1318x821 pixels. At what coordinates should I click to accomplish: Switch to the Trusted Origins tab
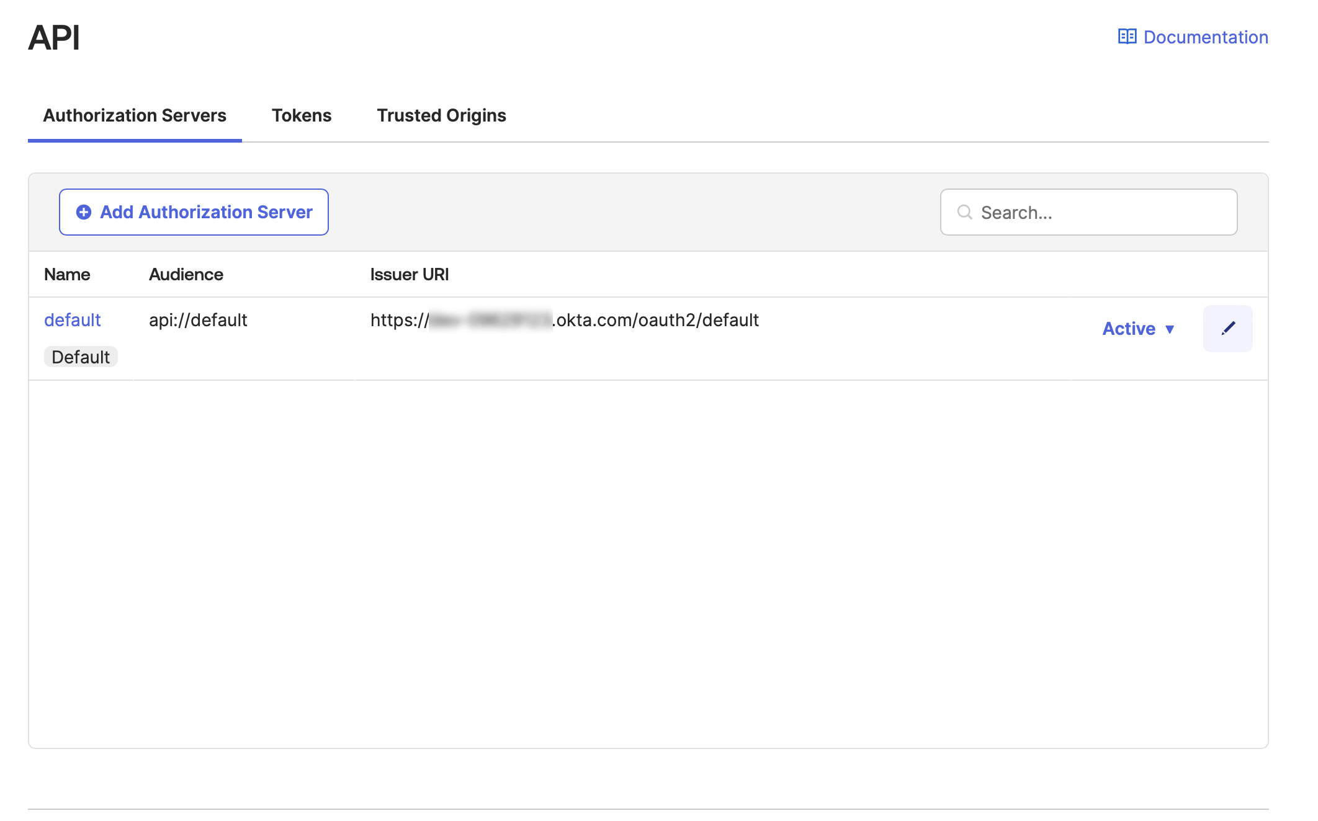pos(441,115)
